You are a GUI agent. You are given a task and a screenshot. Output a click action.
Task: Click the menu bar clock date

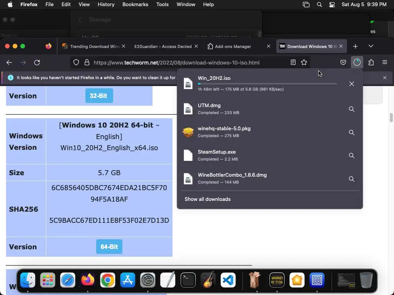(364, 5)
